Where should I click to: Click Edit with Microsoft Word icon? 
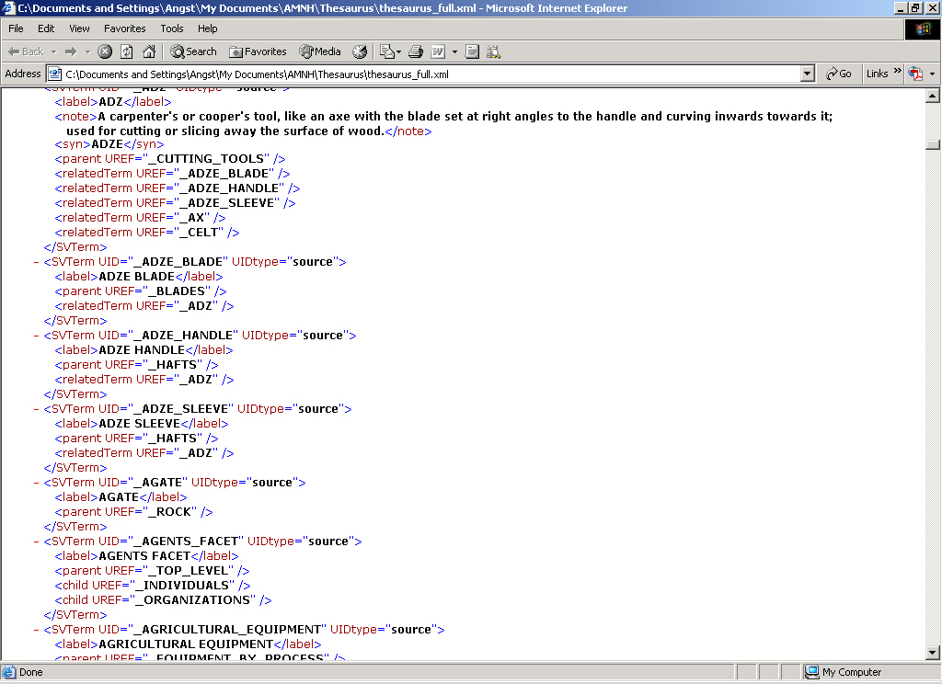point(438,51)
